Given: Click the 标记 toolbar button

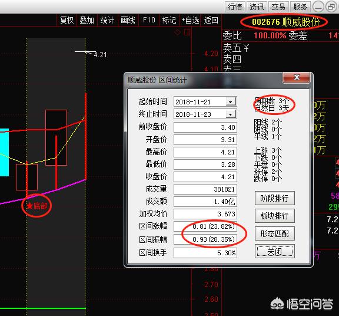Looking at the screenshot, I should [169, 21].
